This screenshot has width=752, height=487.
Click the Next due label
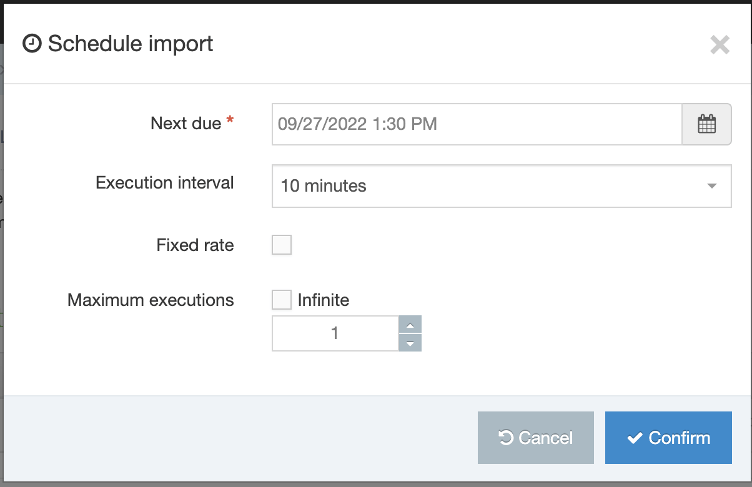tap(186, 124)
